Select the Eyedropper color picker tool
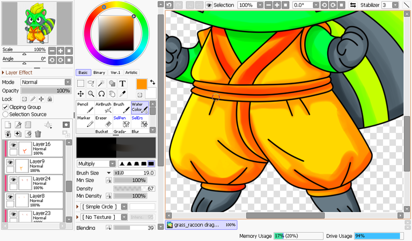The width and height of the screenshot is (412, 241). pyautogui.click(x=122, y=94)
